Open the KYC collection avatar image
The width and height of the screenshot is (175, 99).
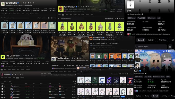130,5
